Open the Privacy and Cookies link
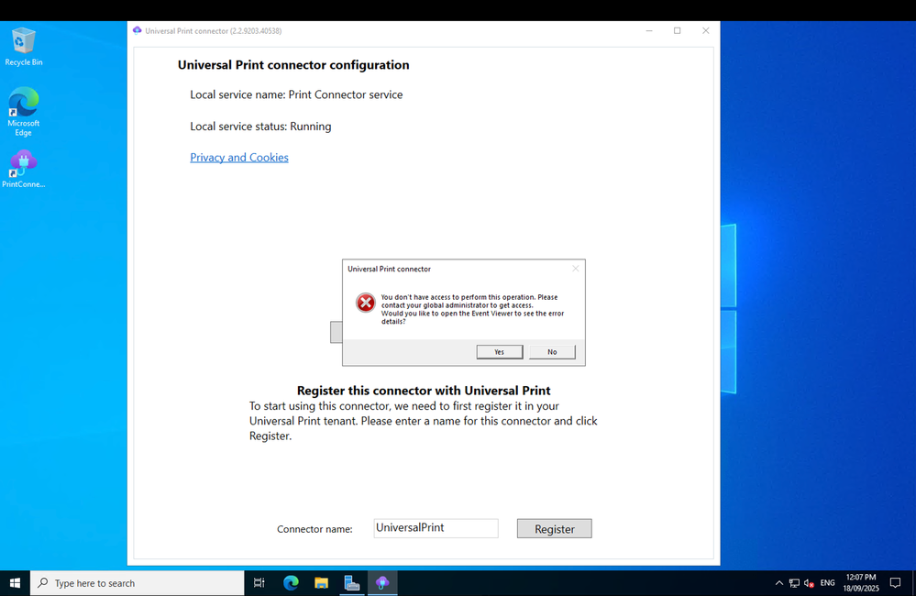 239,157
